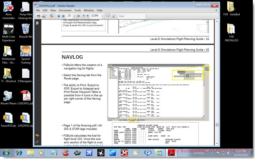Click the scrollbar down arrow
The width and height of the screenshot is (255, 159).
(x=217, y=144)
